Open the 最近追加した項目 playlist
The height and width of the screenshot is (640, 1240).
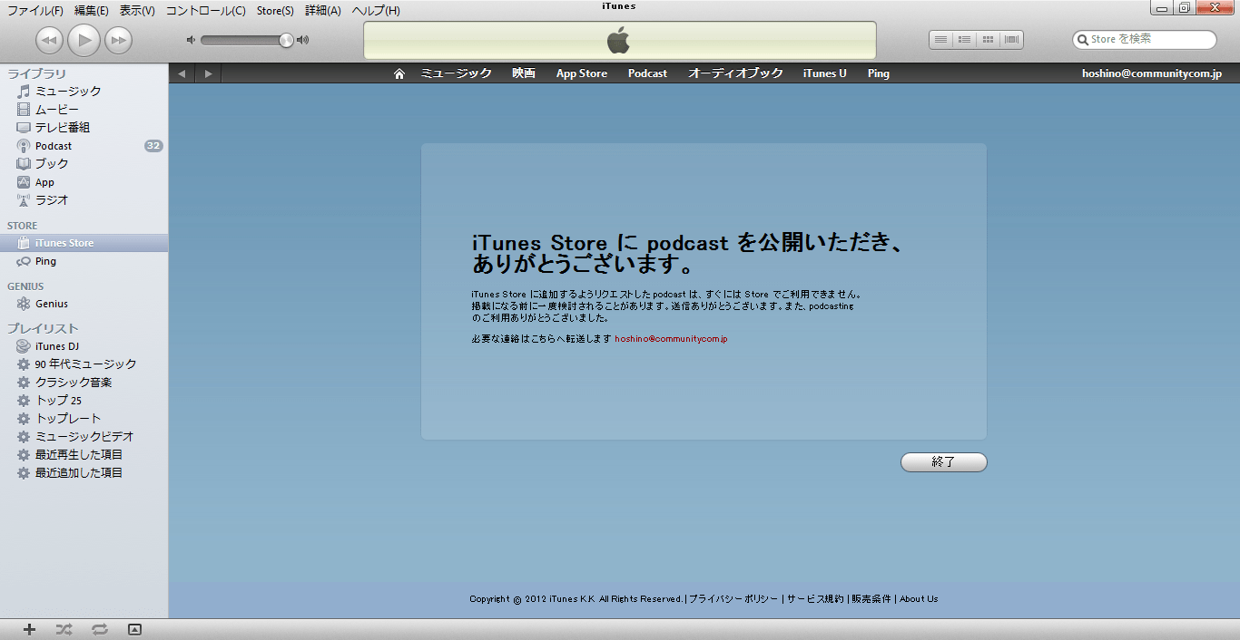(x=84, y=472)
